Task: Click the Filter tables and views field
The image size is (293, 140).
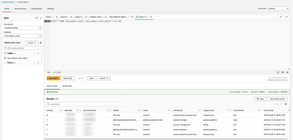Action: (23, 48)
